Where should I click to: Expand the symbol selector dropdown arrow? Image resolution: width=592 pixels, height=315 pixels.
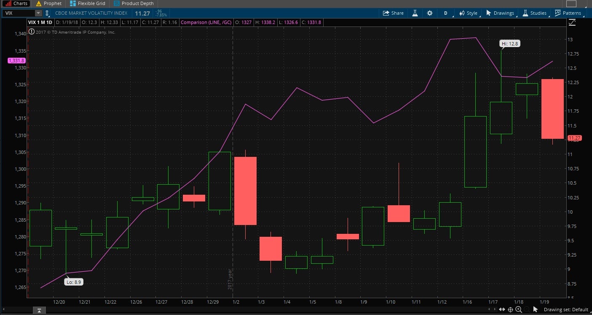(x=38, y=13)
